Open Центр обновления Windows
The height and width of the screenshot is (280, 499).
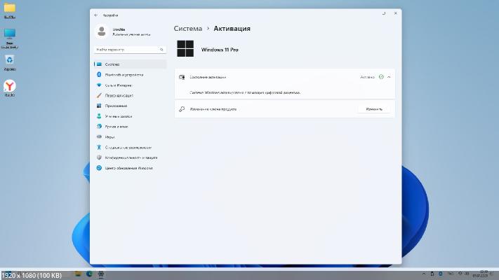130,168
